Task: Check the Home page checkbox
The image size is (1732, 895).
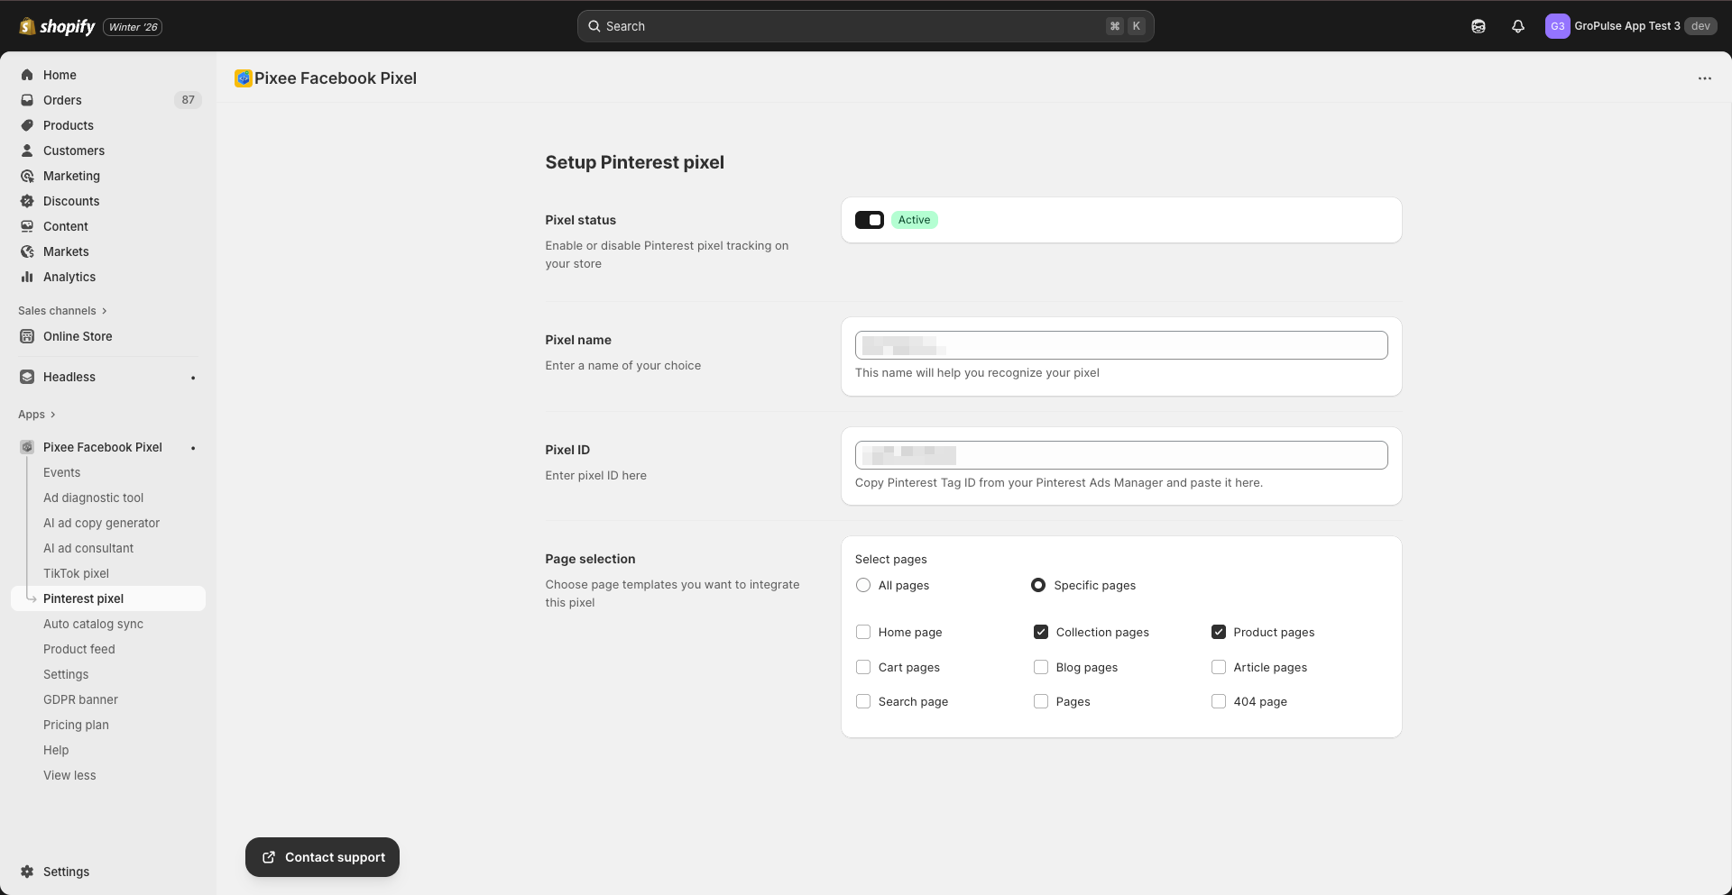Action: 863,632
